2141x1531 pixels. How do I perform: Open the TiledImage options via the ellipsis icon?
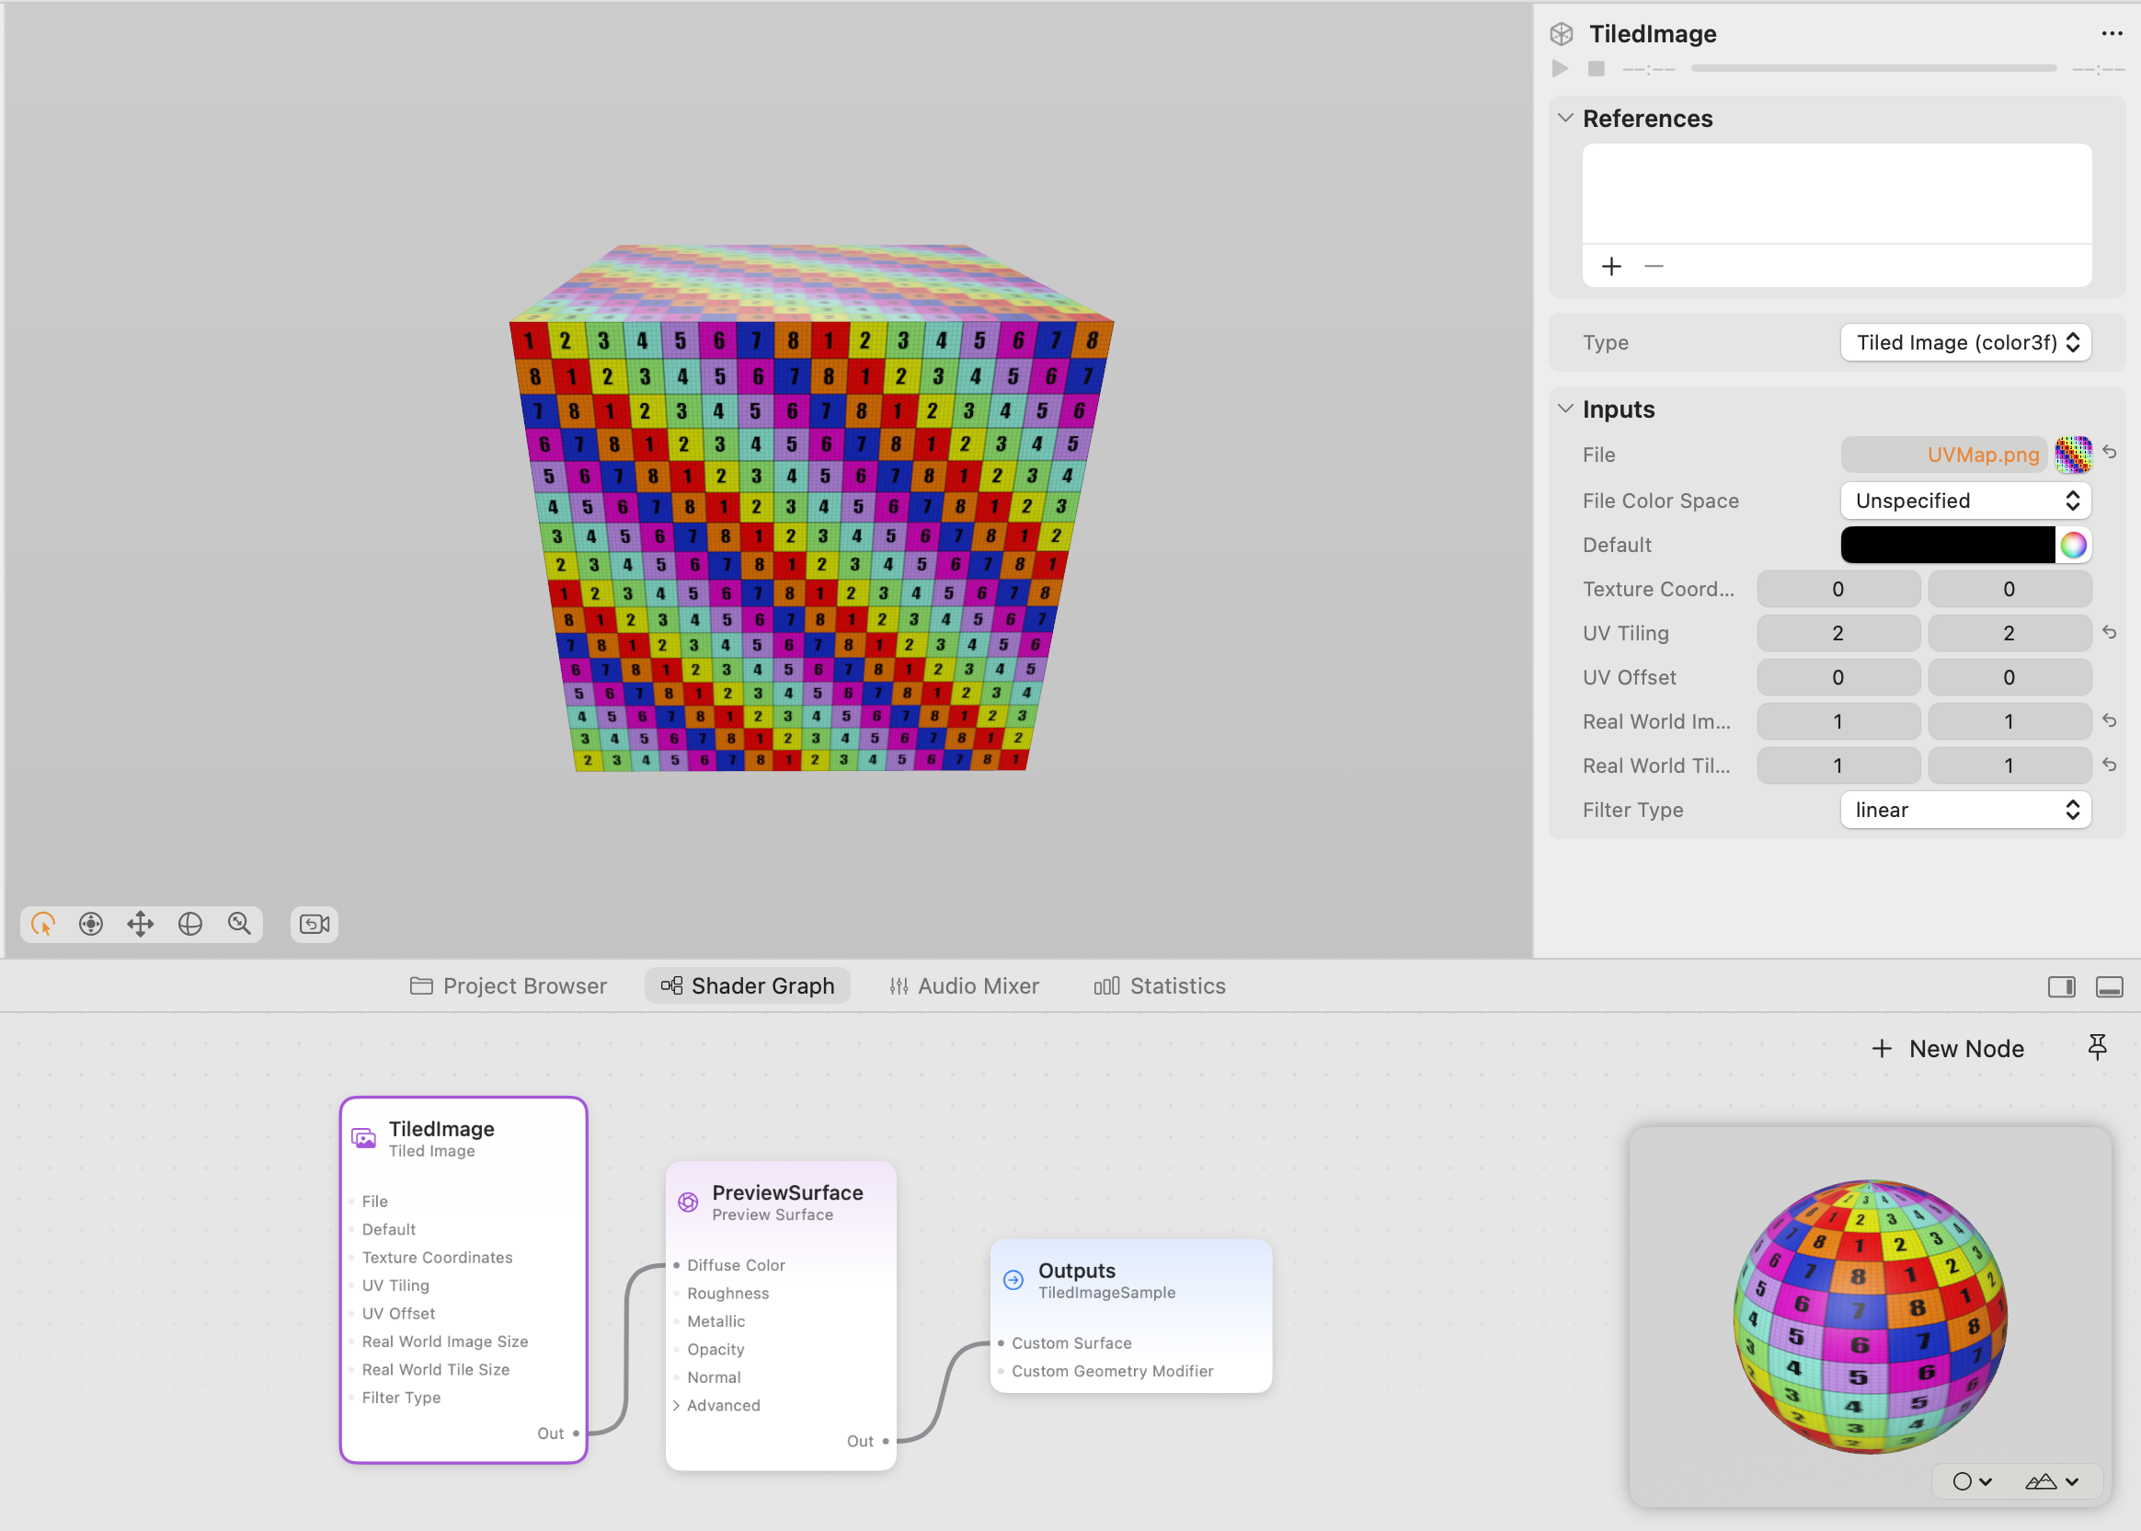(x=2112, y=33)
